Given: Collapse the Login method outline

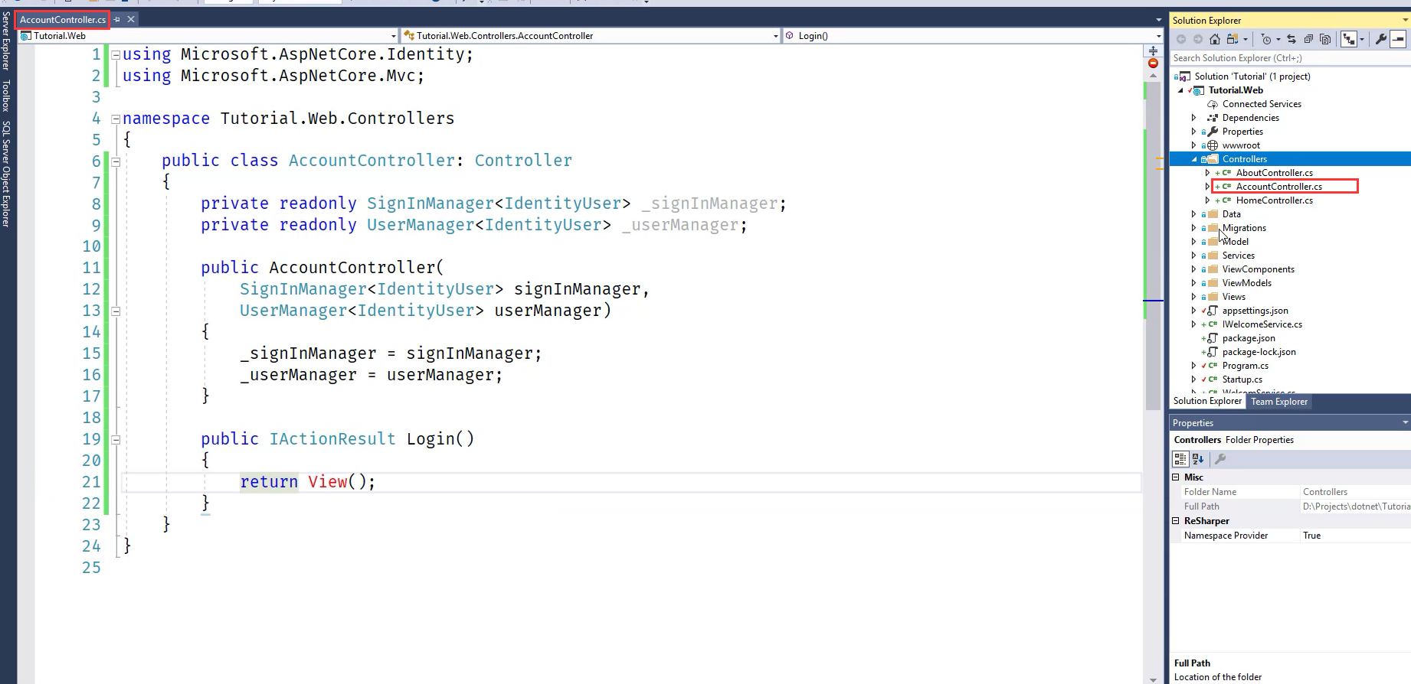Looking at the screenshot, I should click(x=116, y=440).
